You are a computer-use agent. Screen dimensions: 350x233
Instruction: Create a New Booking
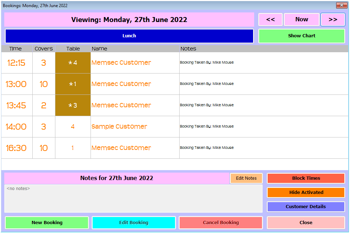click(47, 223)
